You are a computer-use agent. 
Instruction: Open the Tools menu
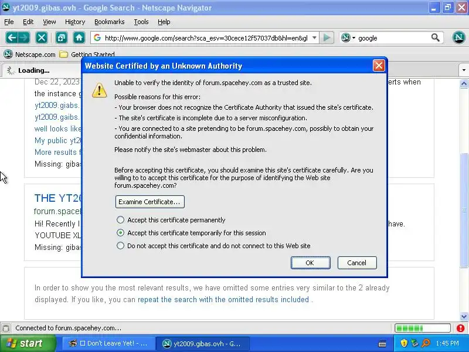coord(141,22)
